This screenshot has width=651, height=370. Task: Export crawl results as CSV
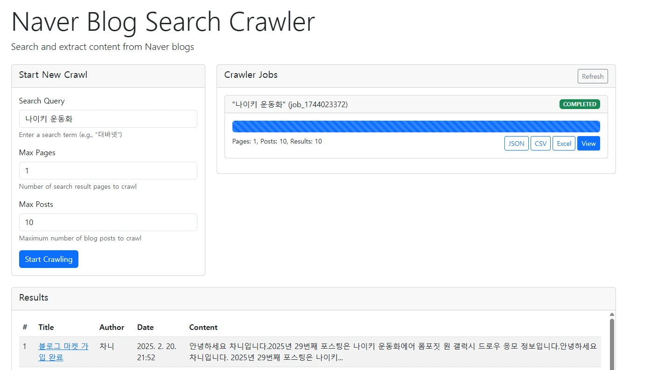(x=540, y=144)
